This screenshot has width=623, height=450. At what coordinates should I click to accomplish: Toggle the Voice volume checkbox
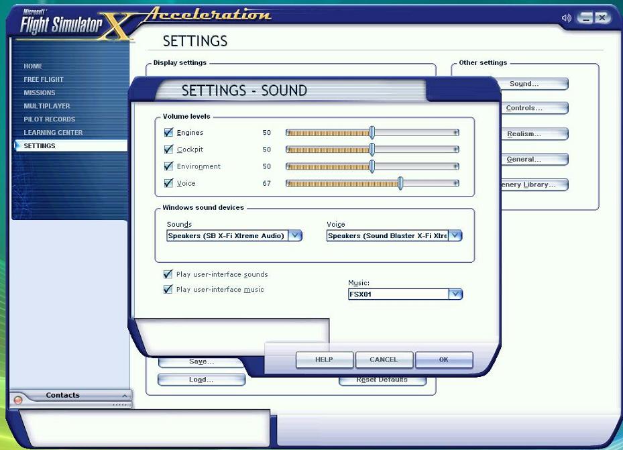pos(168,183)
